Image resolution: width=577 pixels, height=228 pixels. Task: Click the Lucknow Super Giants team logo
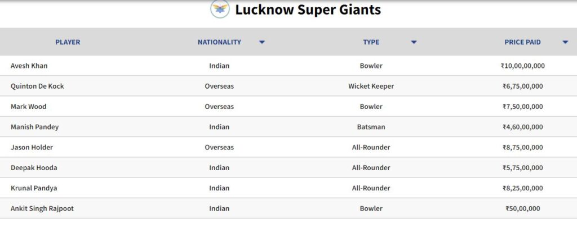[x=220, y=9]
